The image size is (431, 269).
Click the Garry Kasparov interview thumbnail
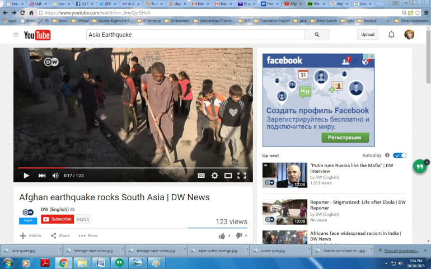285,175
